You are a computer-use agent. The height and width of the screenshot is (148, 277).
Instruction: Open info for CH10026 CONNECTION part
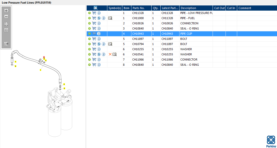99,23
